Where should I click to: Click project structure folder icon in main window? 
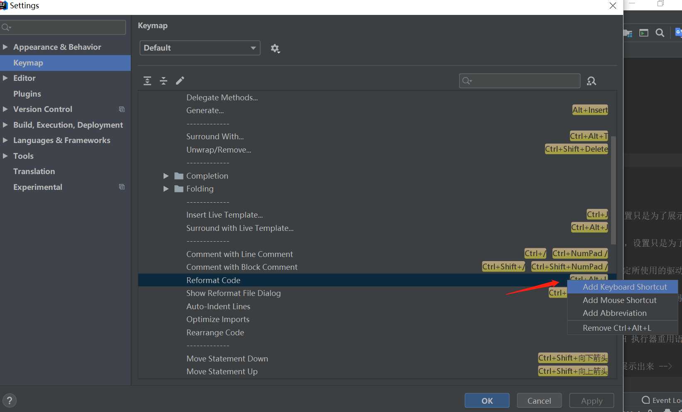pyautogui.click(x=628, y=33)
